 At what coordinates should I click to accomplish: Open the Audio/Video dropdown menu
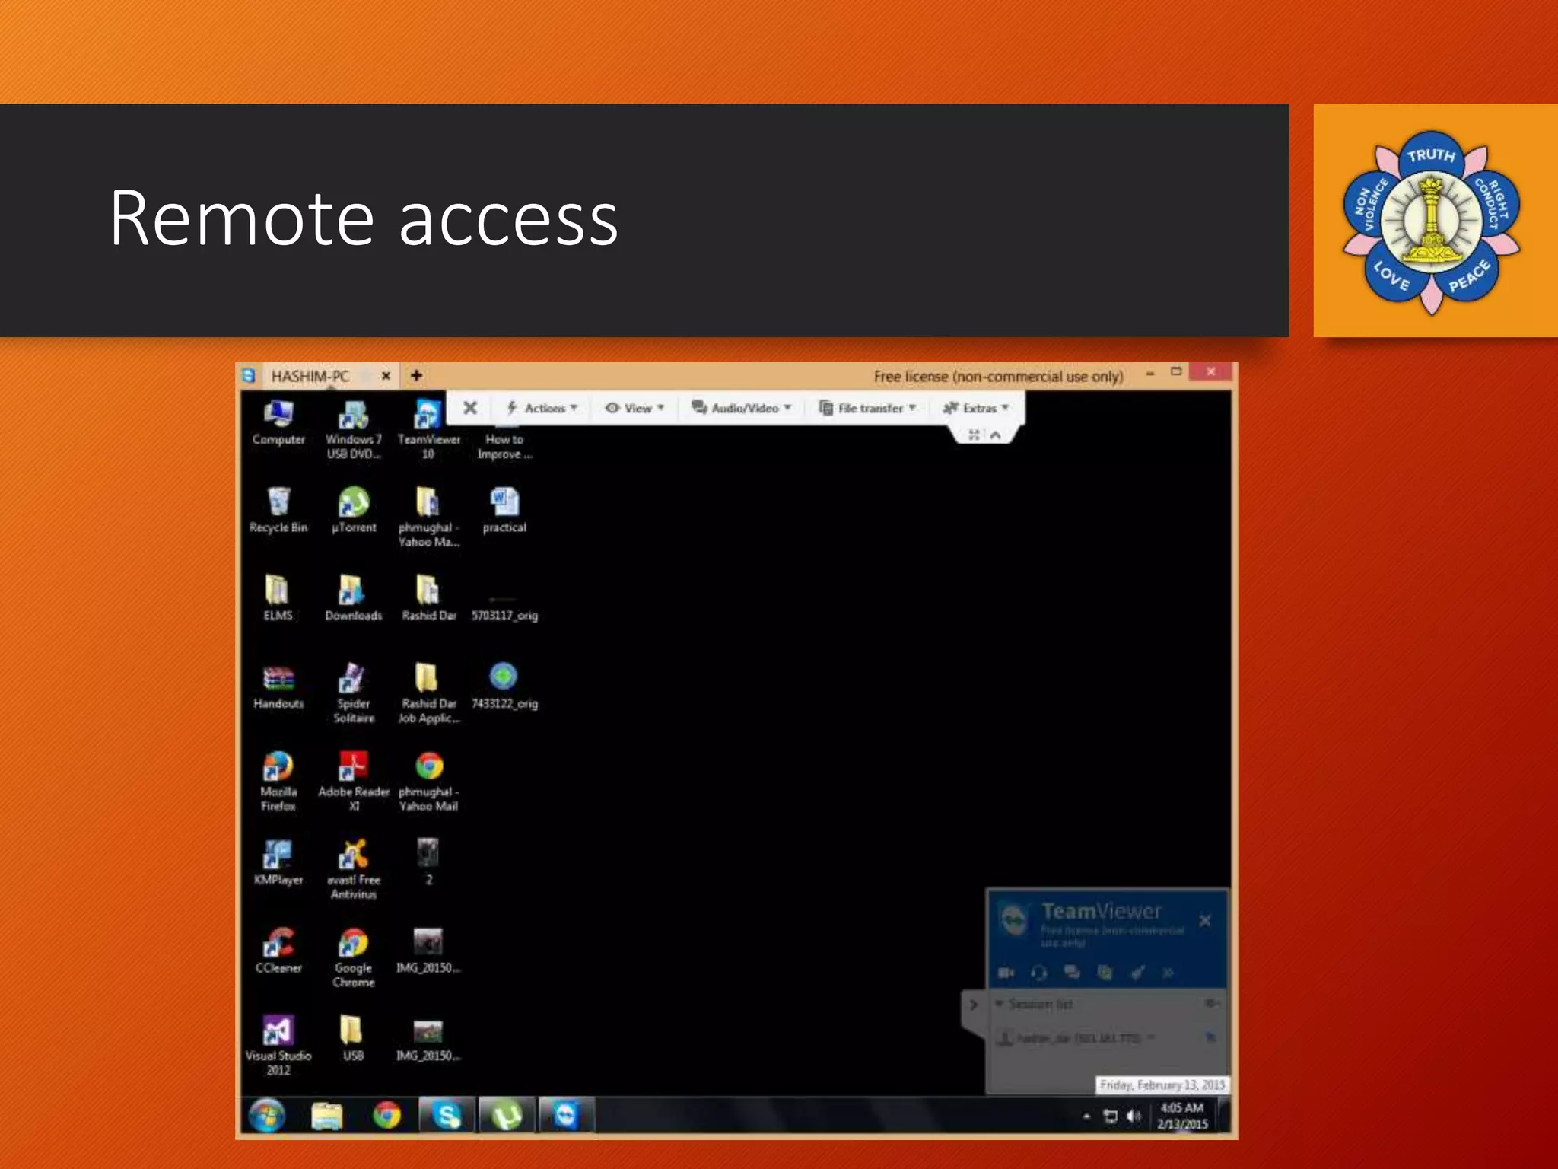click(742, 408)
